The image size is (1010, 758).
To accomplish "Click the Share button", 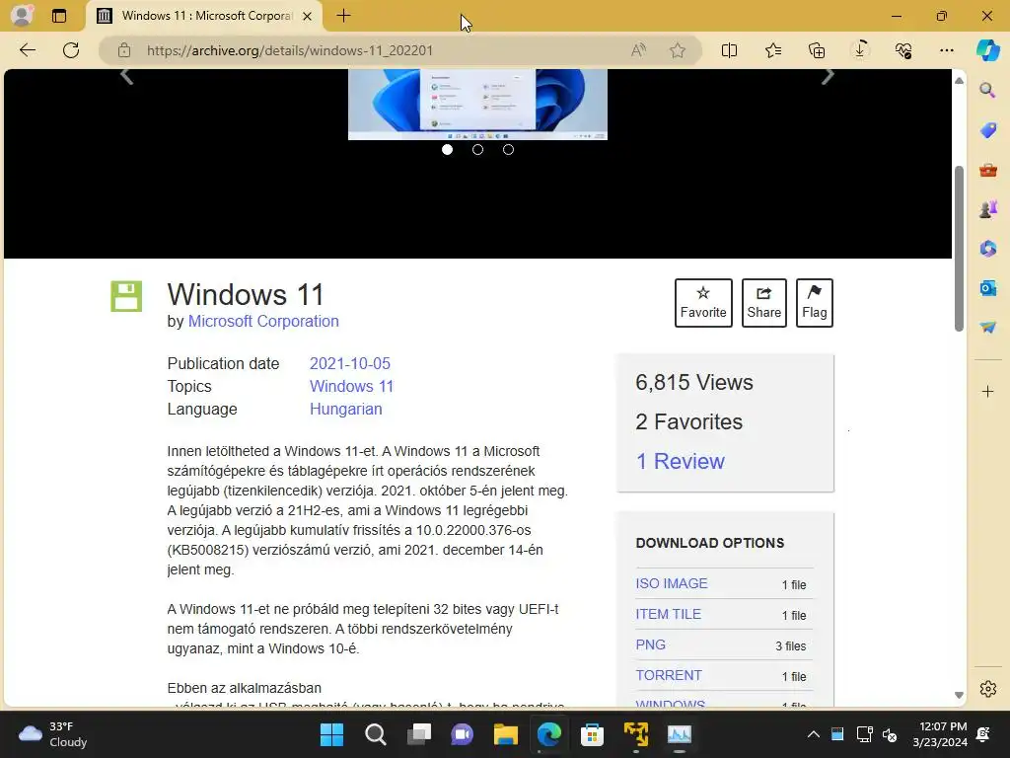I will [x=764, y=303].
